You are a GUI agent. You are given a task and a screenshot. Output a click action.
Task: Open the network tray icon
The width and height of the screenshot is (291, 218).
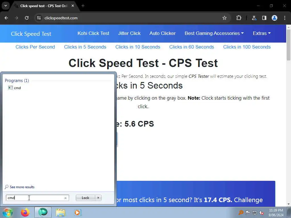click(254, 213)
